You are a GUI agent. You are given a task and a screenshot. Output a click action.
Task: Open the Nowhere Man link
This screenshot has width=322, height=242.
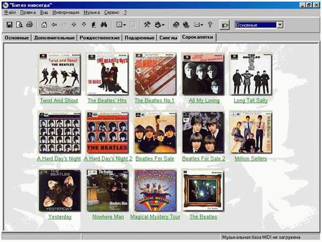click(108, 217)
